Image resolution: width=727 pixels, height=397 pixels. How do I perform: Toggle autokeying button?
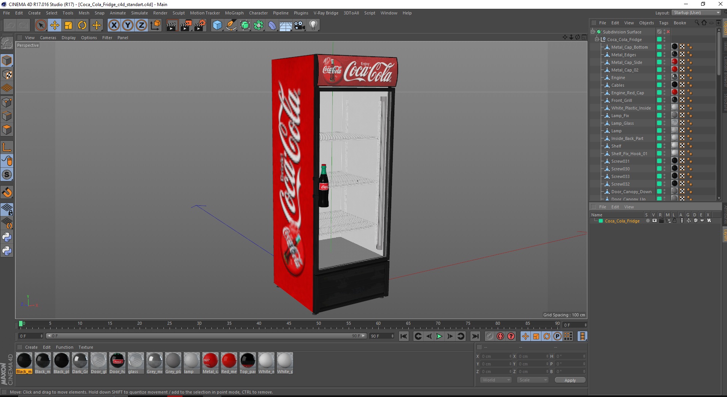(500, 336)
